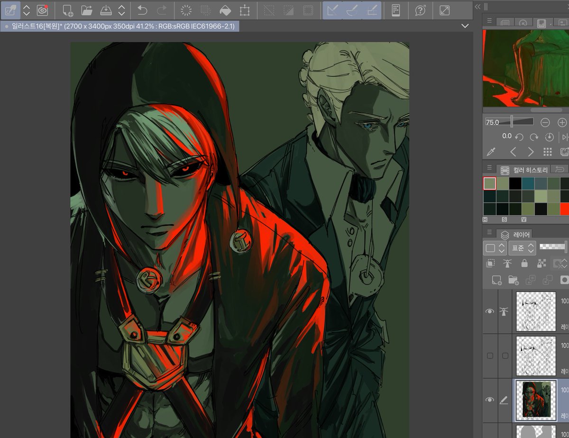Switch to the Navigator tab icon
Image resolution: width=569 pixels, height=438 pixels.
pos(523,23)
